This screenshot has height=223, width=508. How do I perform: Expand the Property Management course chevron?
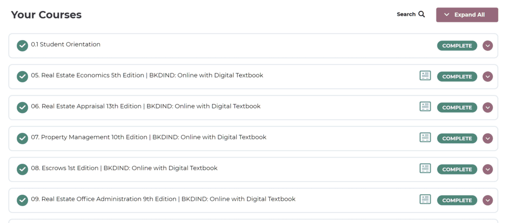click(x=488, y=138)
